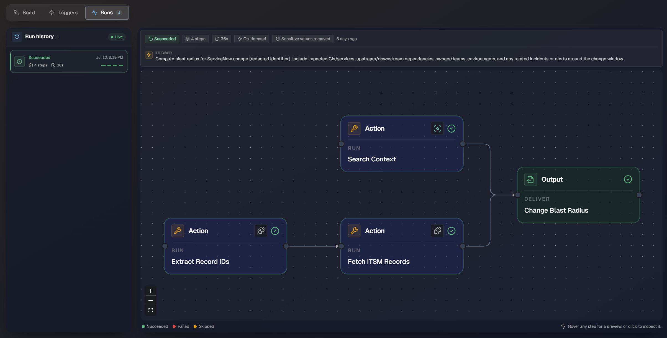The width and height of the screenshot is (667, 338).
Task: Click the Sensitive values removed badge
Action: pos(303,39)
